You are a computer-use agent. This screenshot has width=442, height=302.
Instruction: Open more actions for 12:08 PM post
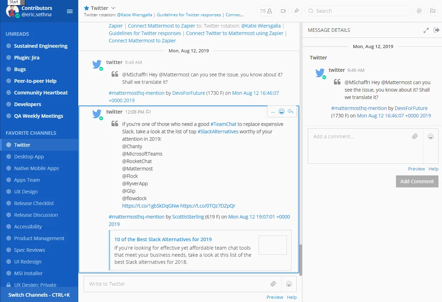click(x=273, y=112)
